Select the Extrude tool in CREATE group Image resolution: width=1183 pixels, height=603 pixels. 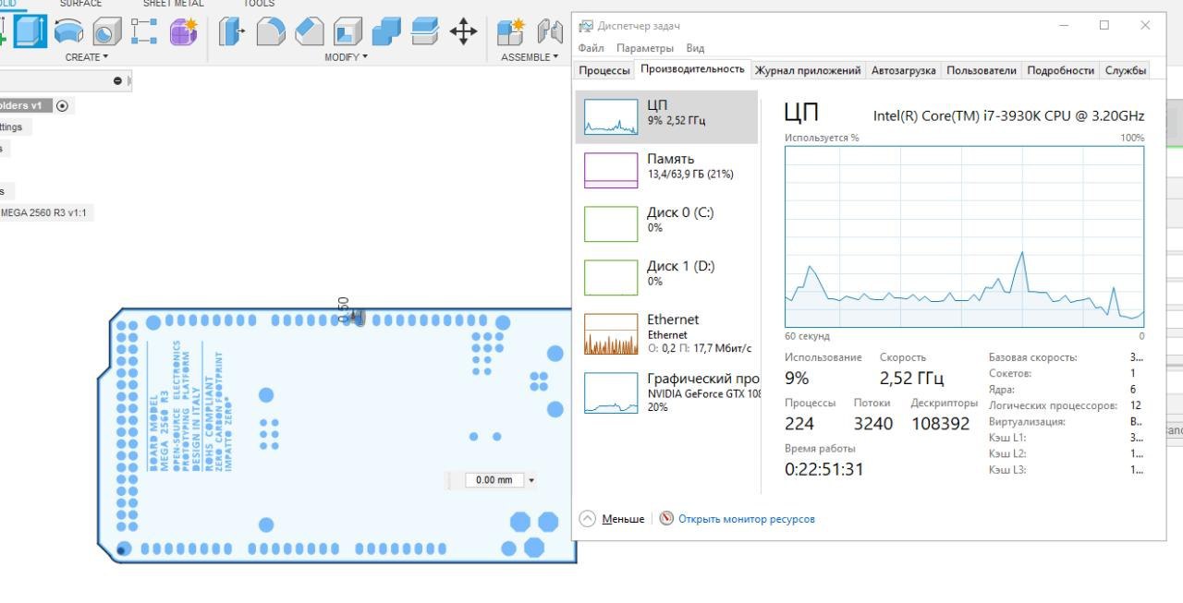click(30, 31)
